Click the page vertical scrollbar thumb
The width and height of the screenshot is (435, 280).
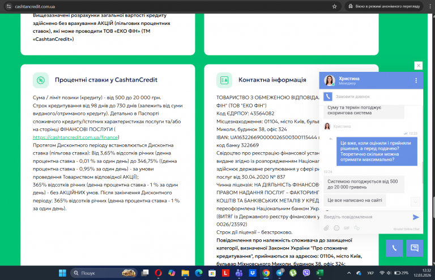[433, 207]
